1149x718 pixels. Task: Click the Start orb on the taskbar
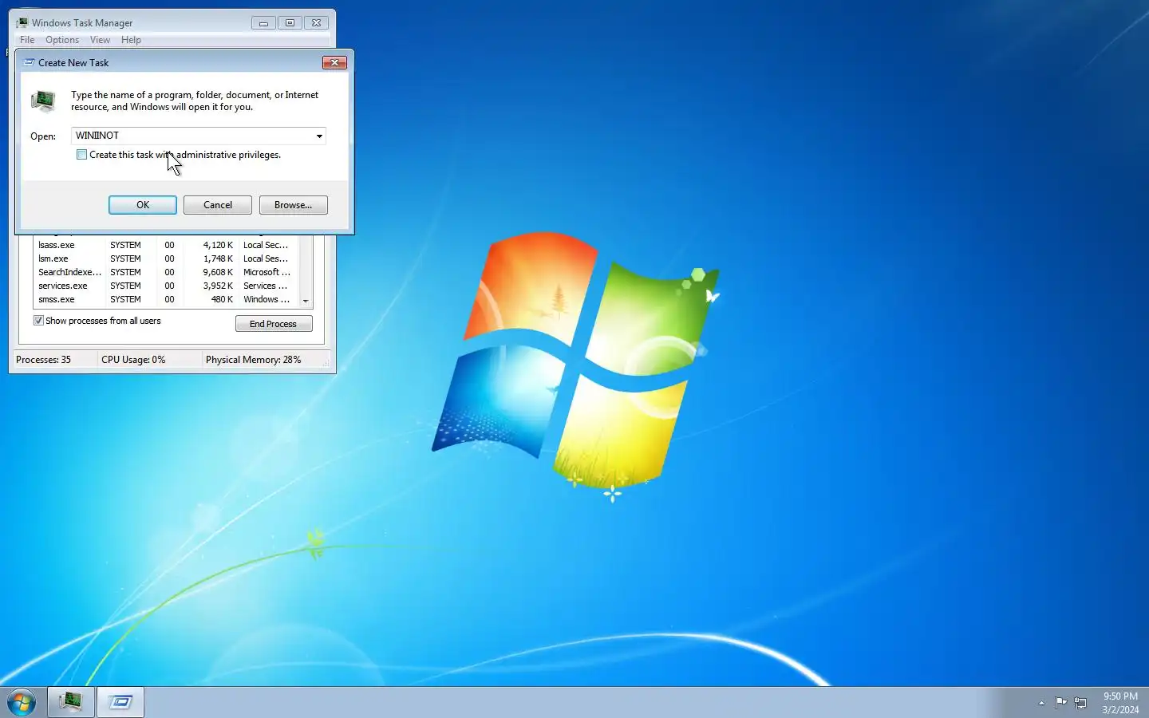[x=22, y=702]
